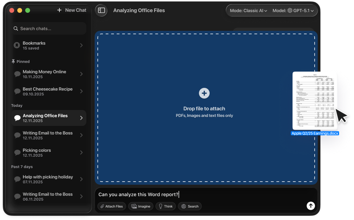Click the Bookmarks ribbon icon

(x=17, y=45)
